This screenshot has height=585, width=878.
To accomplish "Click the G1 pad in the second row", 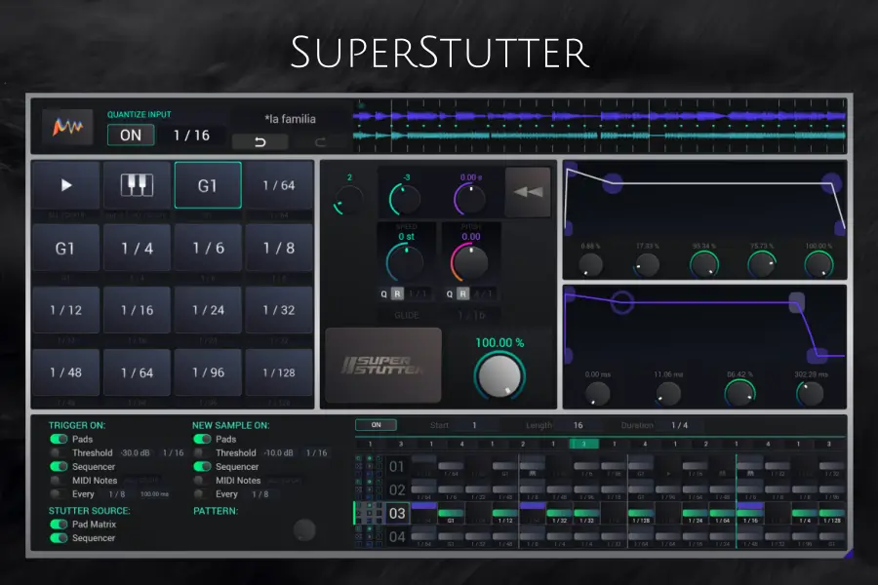I will click(x=66, y=248).
